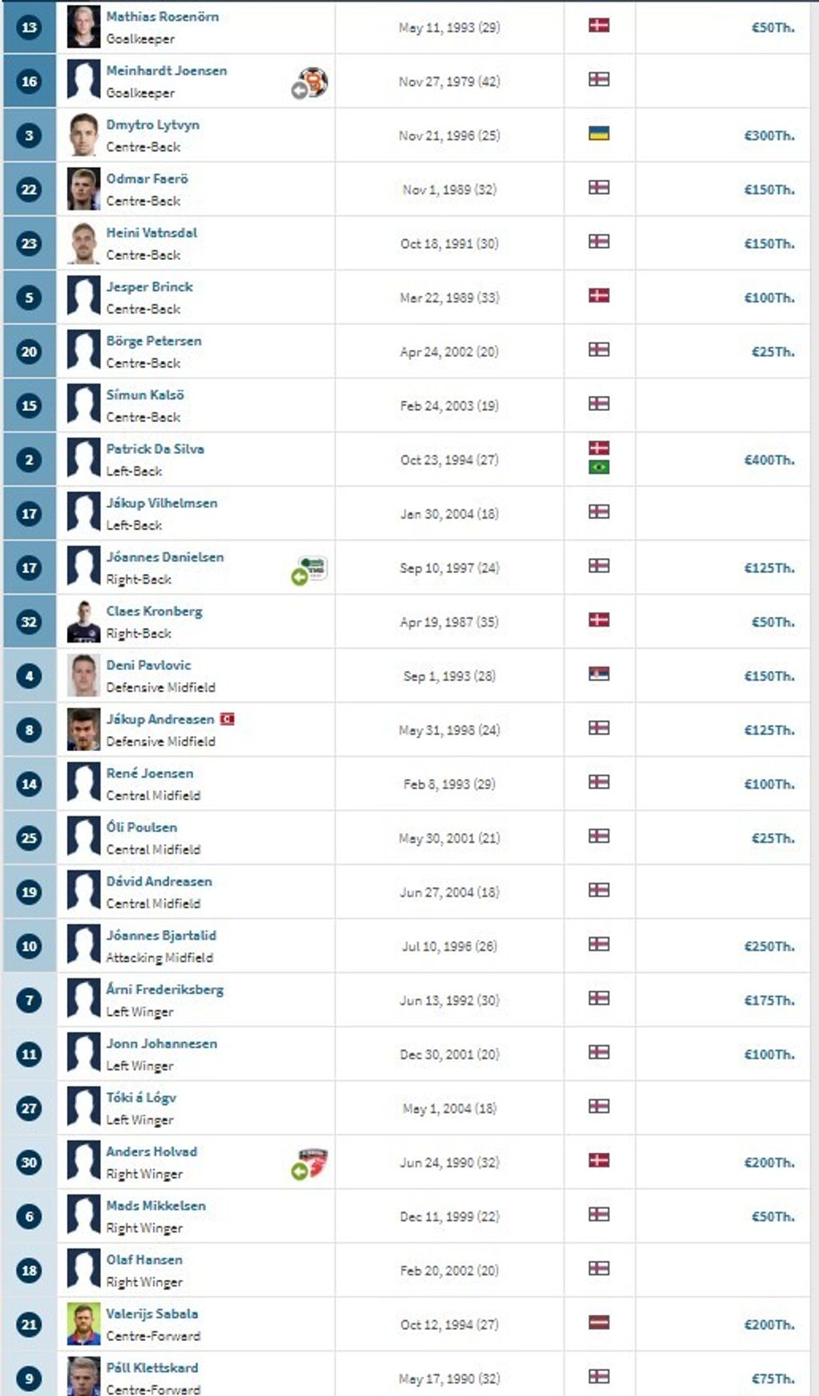Go to Árni Frederiksberg's profile
This screenshot has height=1396, width=819.
pos(165,990)
